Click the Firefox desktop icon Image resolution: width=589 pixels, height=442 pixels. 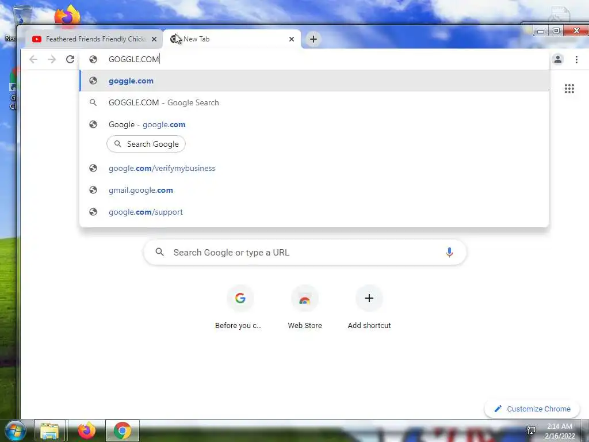68,16
